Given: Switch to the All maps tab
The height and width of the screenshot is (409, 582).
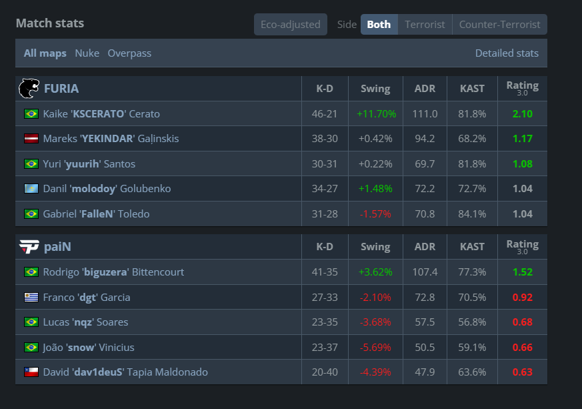Looking at the screenshot, I should (x=45, y=53).
